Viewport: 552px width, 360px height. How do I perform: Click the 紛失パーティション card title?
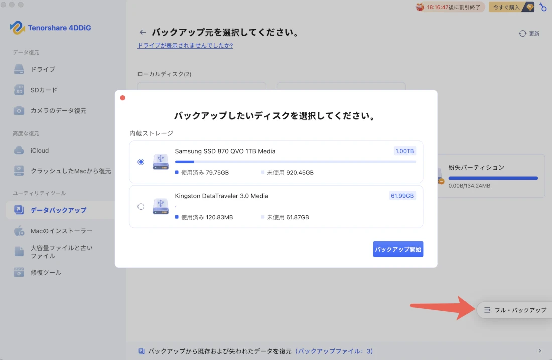[x=476, y=167]
